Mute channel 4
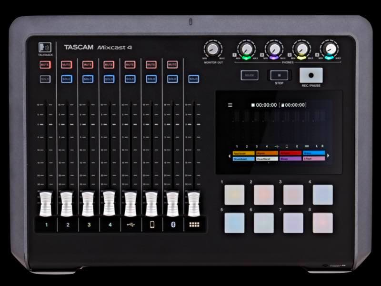The image size is (381, 286). click(109, 65)
